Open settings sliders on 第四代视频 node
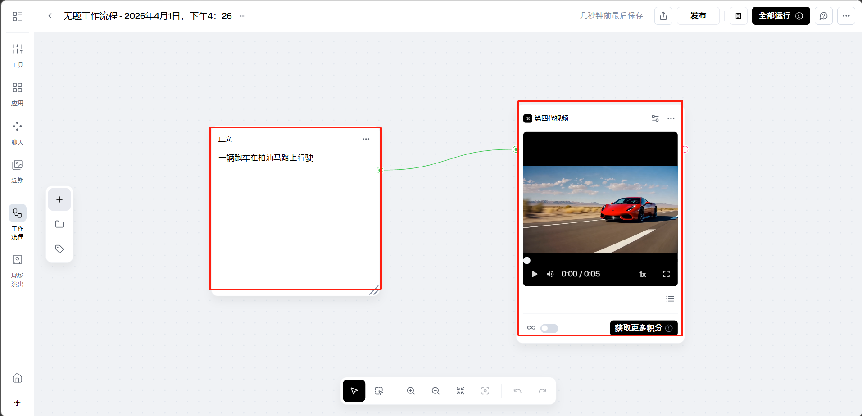This screenshot has width=862, height=416. point(655,118)
